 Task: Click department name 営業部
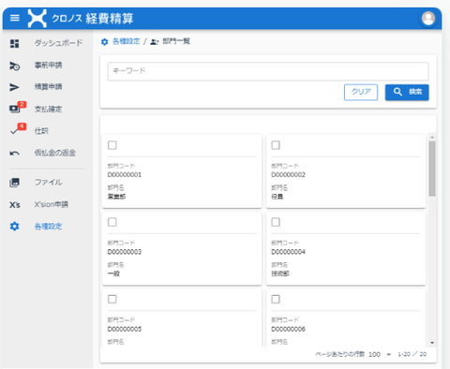(x=116, y=197)
